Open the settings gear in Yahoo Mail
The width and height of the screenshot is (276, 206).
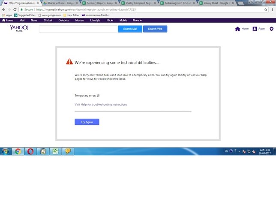[x=271, y=29]
